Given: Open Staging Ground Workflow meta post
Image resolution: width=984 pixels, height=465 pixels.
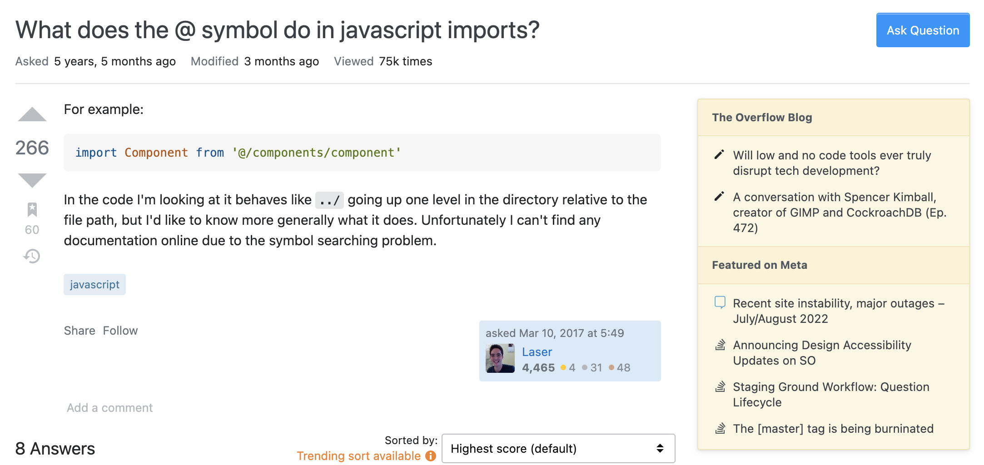Looking at the screenshot, I should 831,394.
